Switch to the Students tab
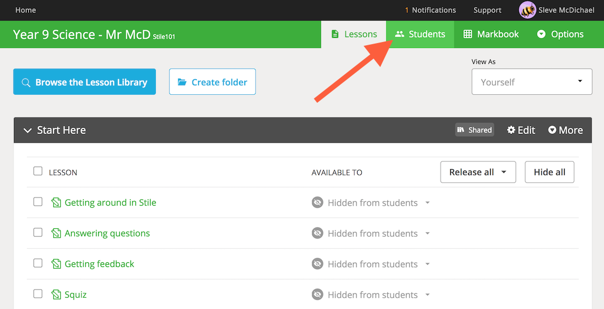This screenshot has width=604, height=309. click(x=420, y=34)
